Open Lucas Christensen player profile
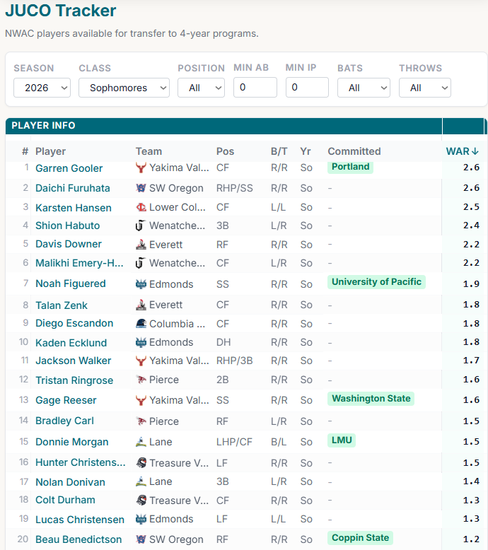The image size is (488, 550). click(x=80, y=520)
